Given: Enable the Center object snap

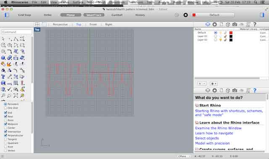Looking at the screenshot, I should tap(5, 128).
